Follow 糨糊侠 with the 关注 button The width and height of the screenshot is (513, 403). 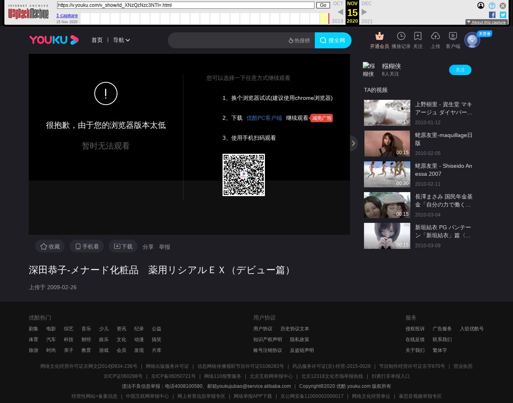(460, 70)
